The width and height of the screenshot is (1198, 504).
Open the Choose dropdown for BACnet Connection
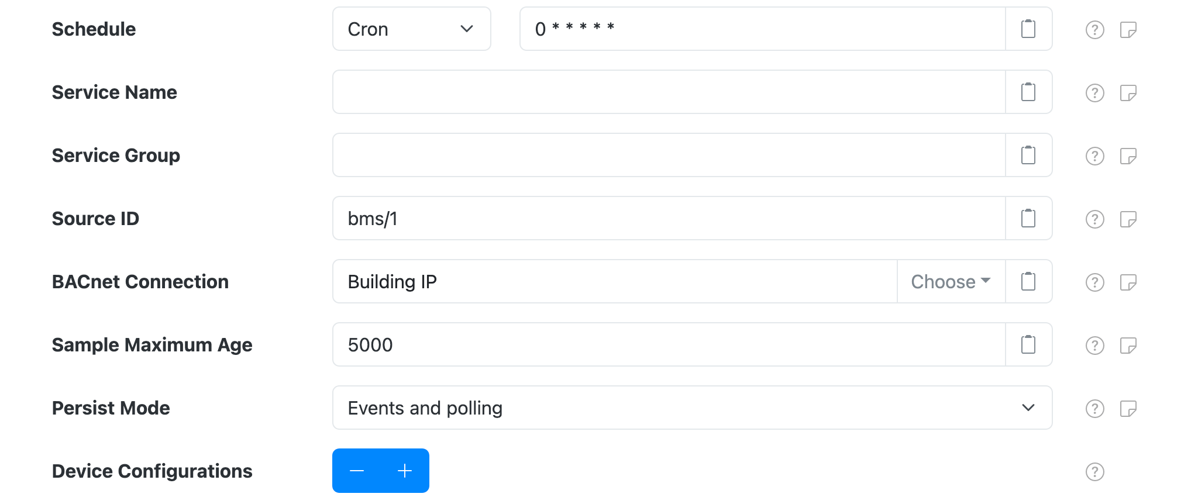pos(950,281)
